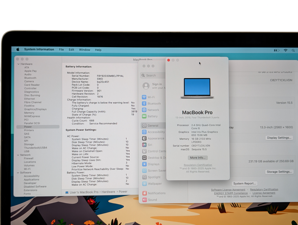The height and width of the screenshot is (225, 298).
Task: Select Power in the Hardware list
Action: click(38, 127)
